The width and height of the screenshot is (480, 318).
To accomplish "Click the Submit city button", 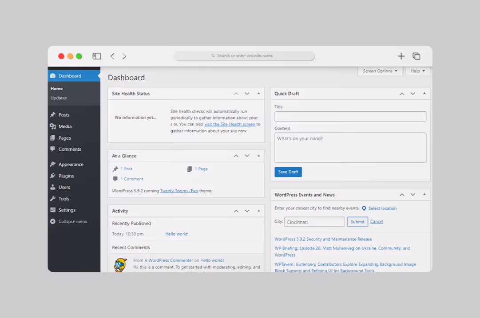I will [357, 222].
